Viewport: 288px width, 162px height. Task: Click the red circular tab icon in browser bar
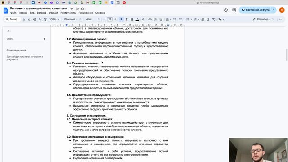pos(124,3)
